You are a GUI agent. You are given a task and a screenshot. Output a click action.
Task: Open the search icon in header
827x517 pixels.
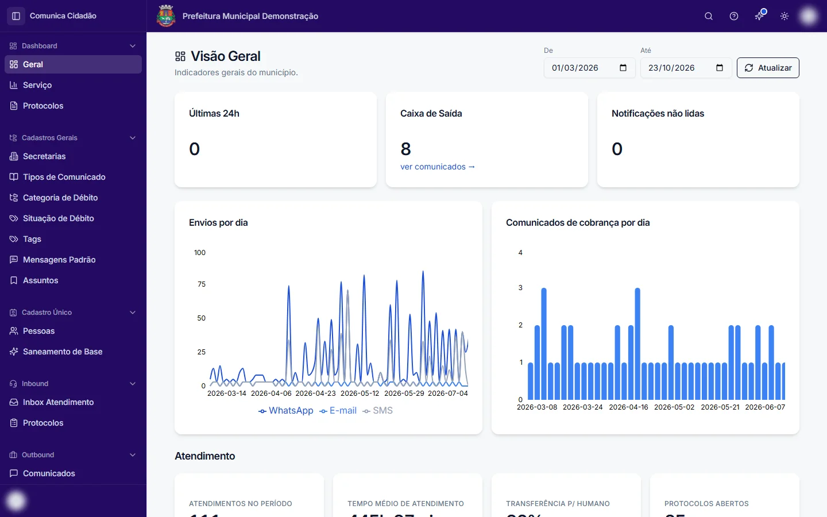click(709, 16)
